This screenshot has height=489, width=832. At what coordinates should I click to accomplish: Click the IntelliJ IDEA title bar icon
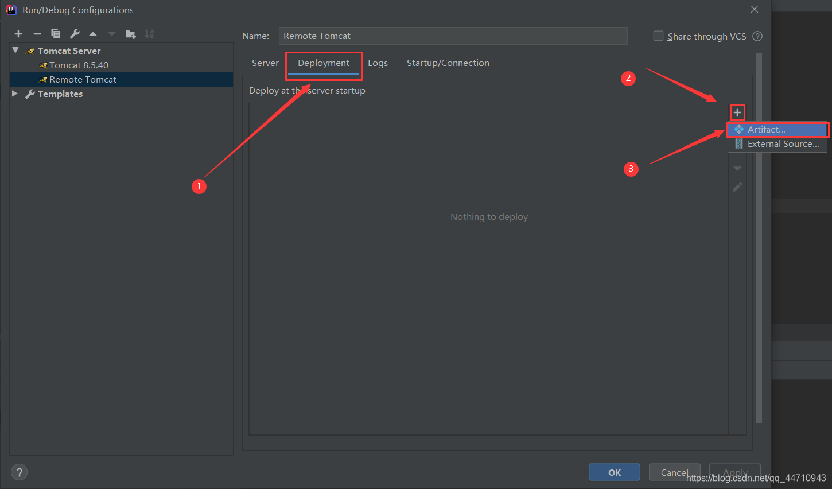click(11, 10)
